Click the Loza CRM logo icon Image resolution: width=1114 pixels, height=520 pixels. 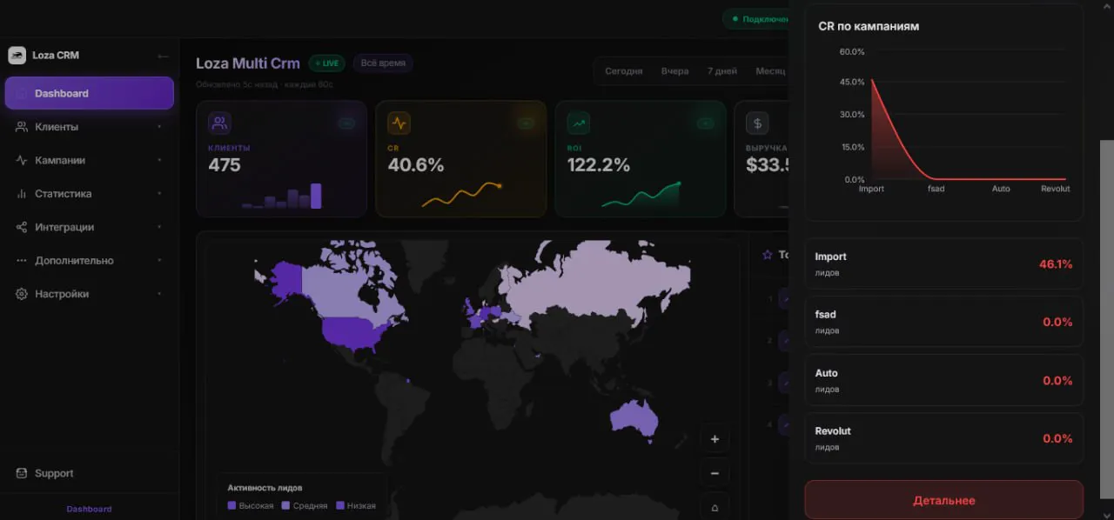(x=17, y=55)
